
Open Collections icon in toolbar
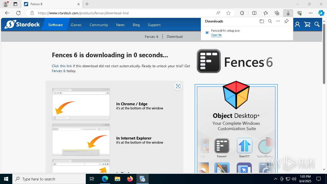point(277,13)
